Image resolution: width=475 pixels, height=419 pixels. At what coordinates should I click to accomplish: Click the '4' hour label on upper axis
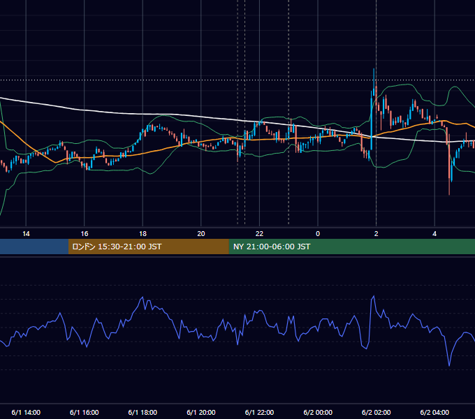(x=434, y=234)
